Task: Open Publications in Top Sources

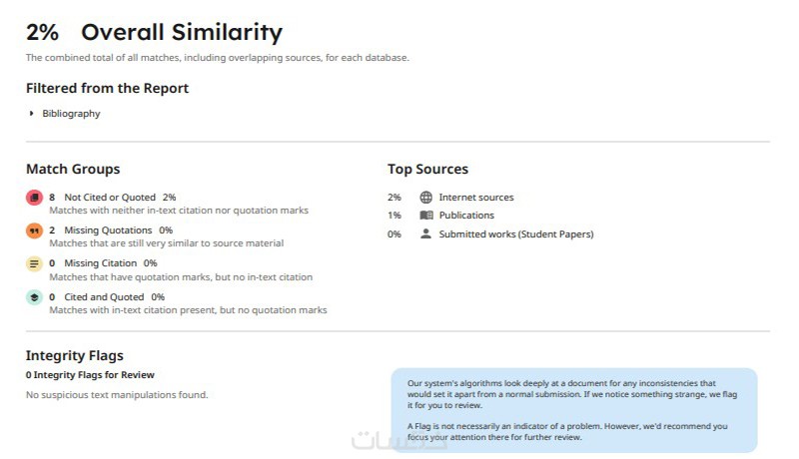Action: coord(466,216)
